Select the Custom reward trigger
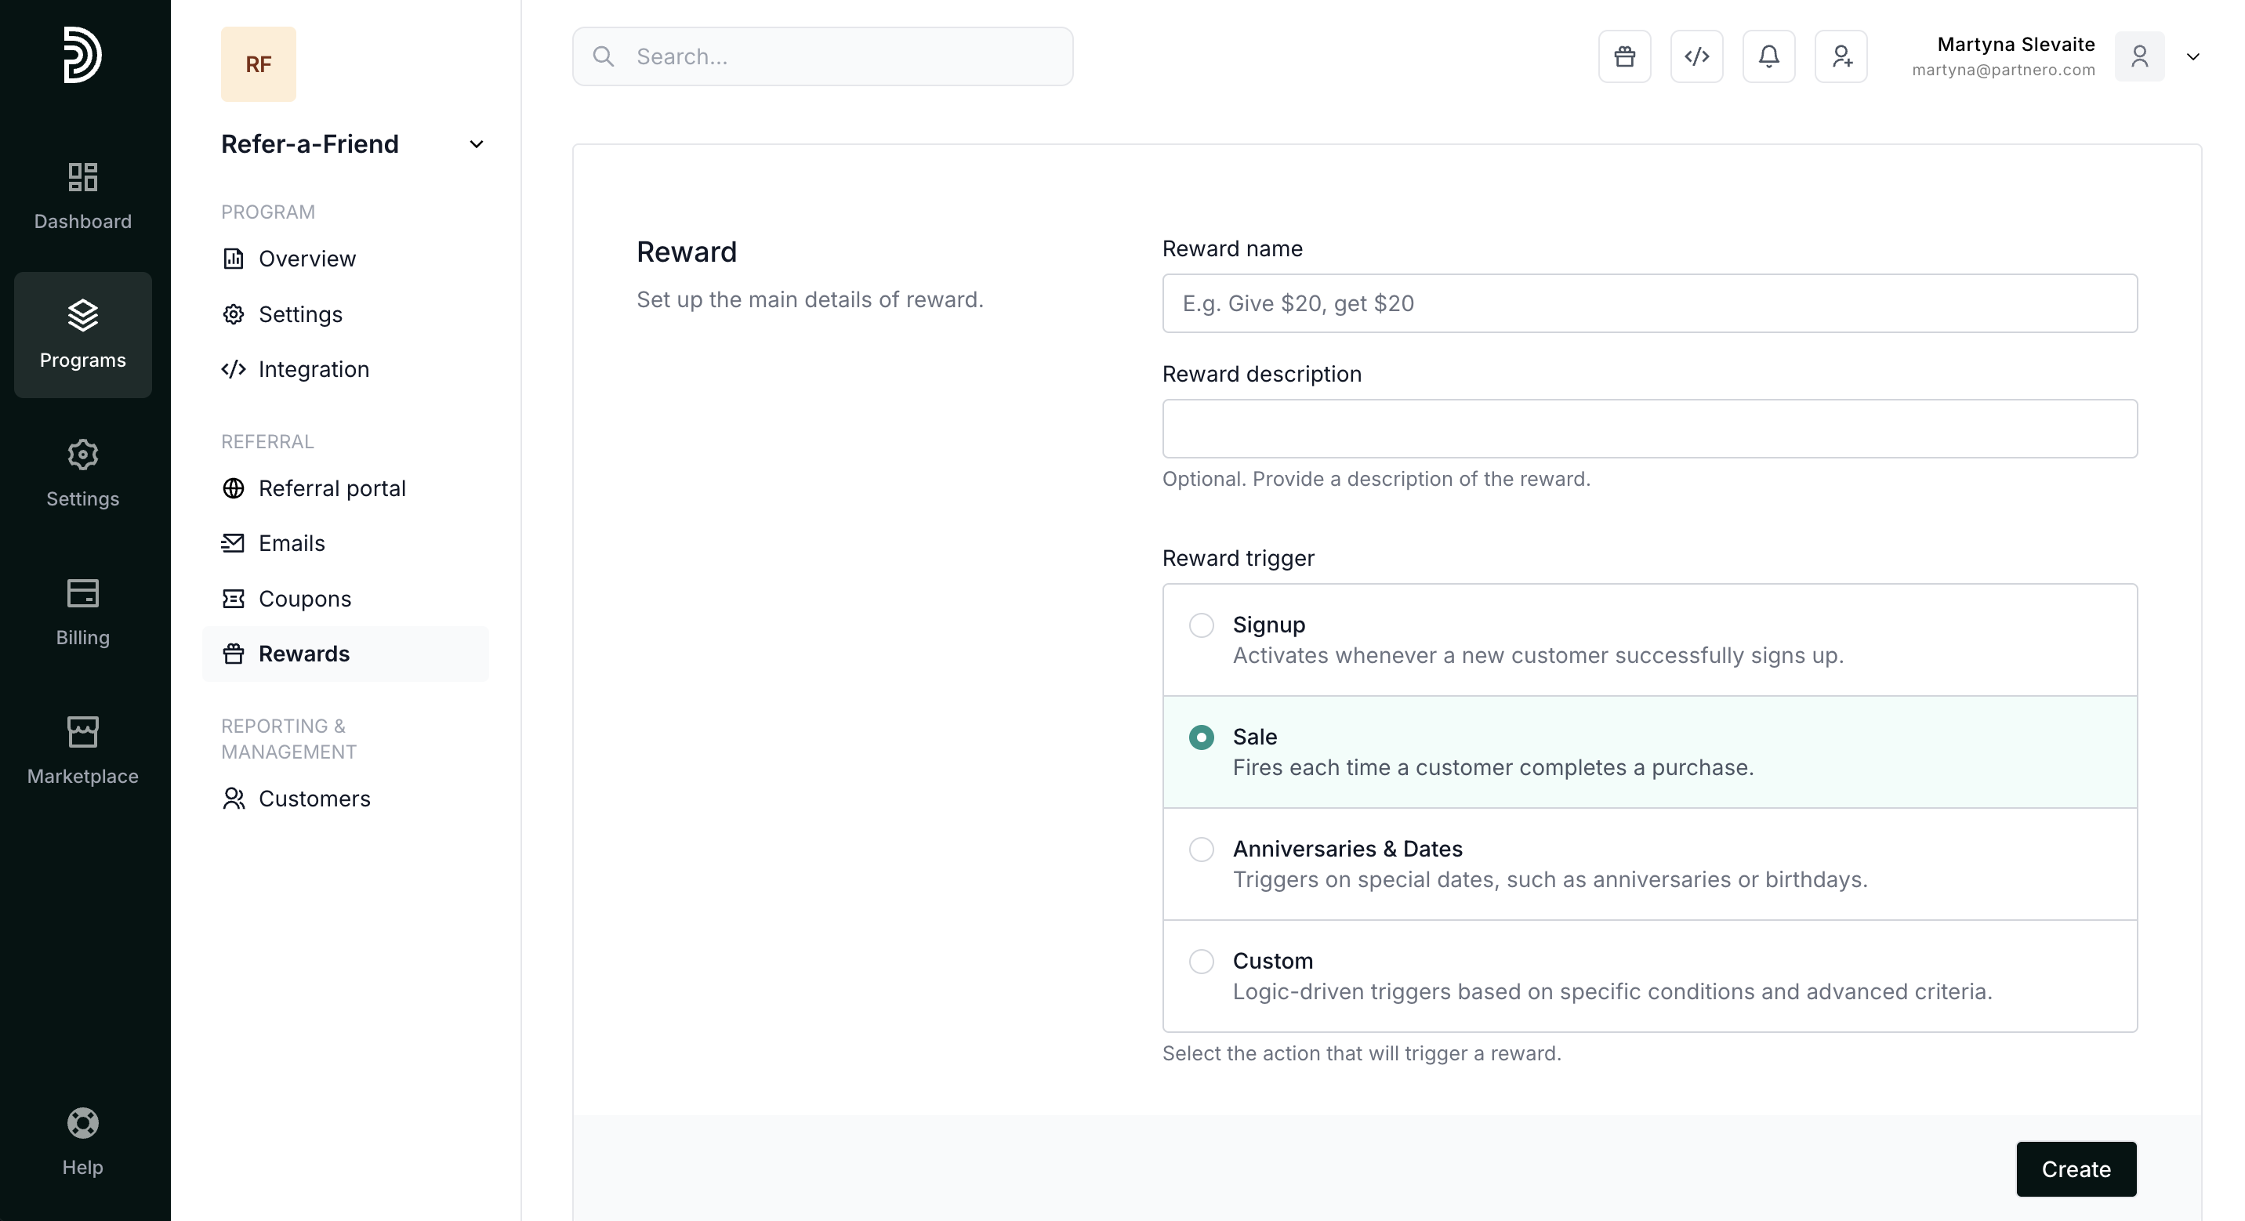 [x=1201, y=962]
